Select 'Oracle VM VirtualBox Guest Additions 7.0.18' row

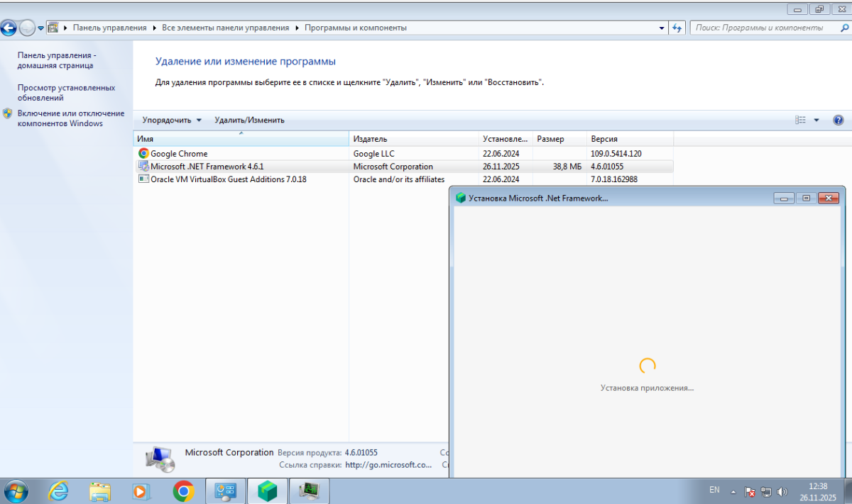pyautogui.click(x=404, y=179)
